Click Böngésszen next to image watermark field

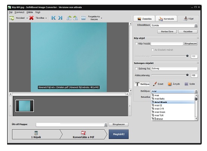point(191,44)
